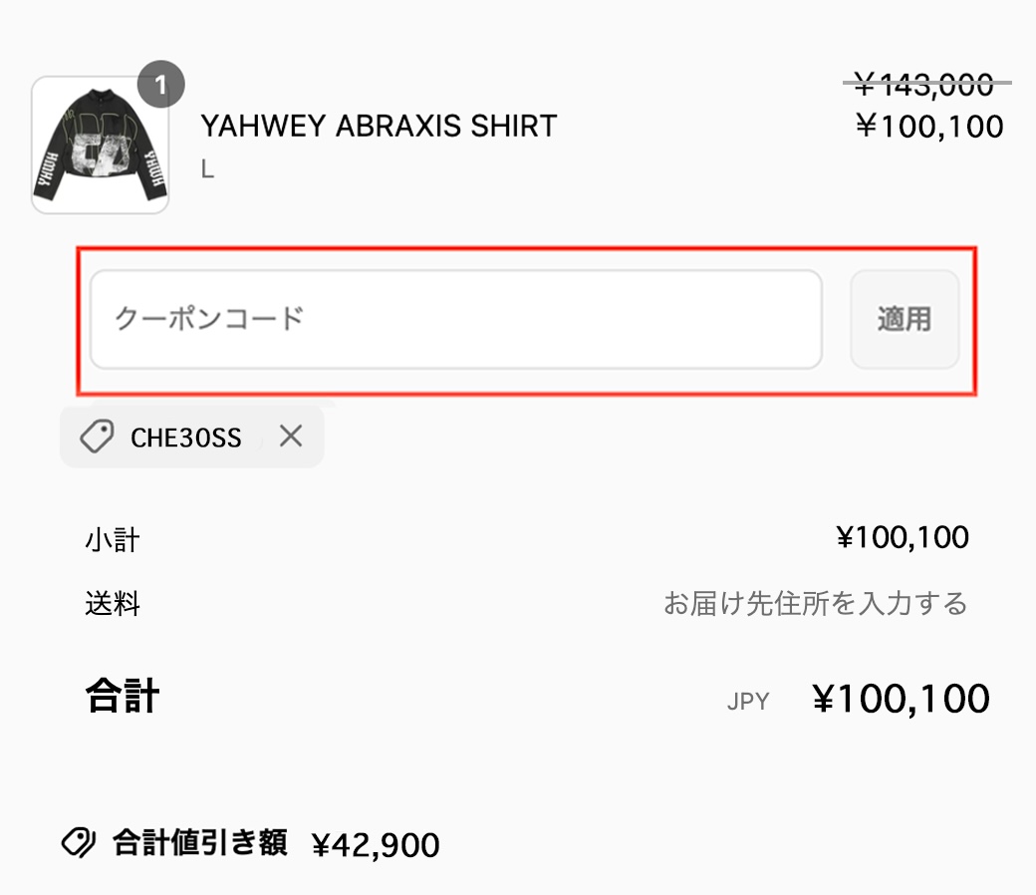Open the YAHWEY ABRAXIS SHIRT thumbnail image
Screen dimensions: 1036x895
tap(100, 146)
